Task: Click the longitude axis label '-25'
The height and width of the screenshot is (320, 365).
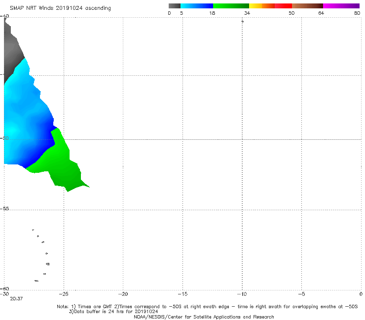Action: point(64,294)
